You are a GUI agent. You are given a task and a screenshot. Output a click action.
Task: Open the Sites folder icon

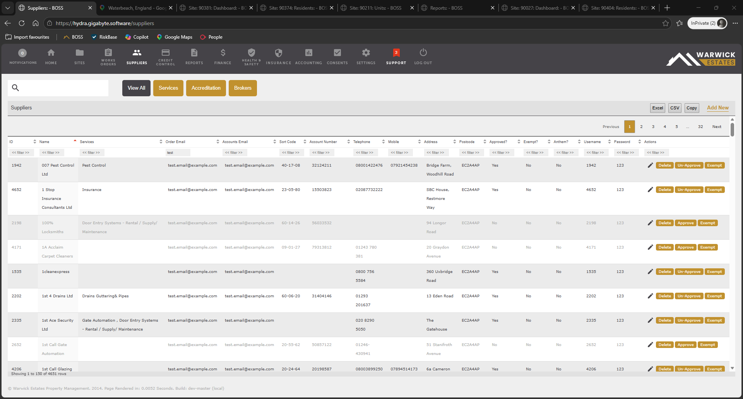79,53
